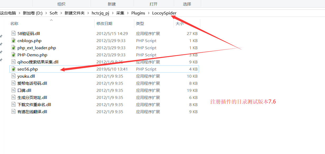Click the youku.dll application extension icon

click(x=13, y=76)
